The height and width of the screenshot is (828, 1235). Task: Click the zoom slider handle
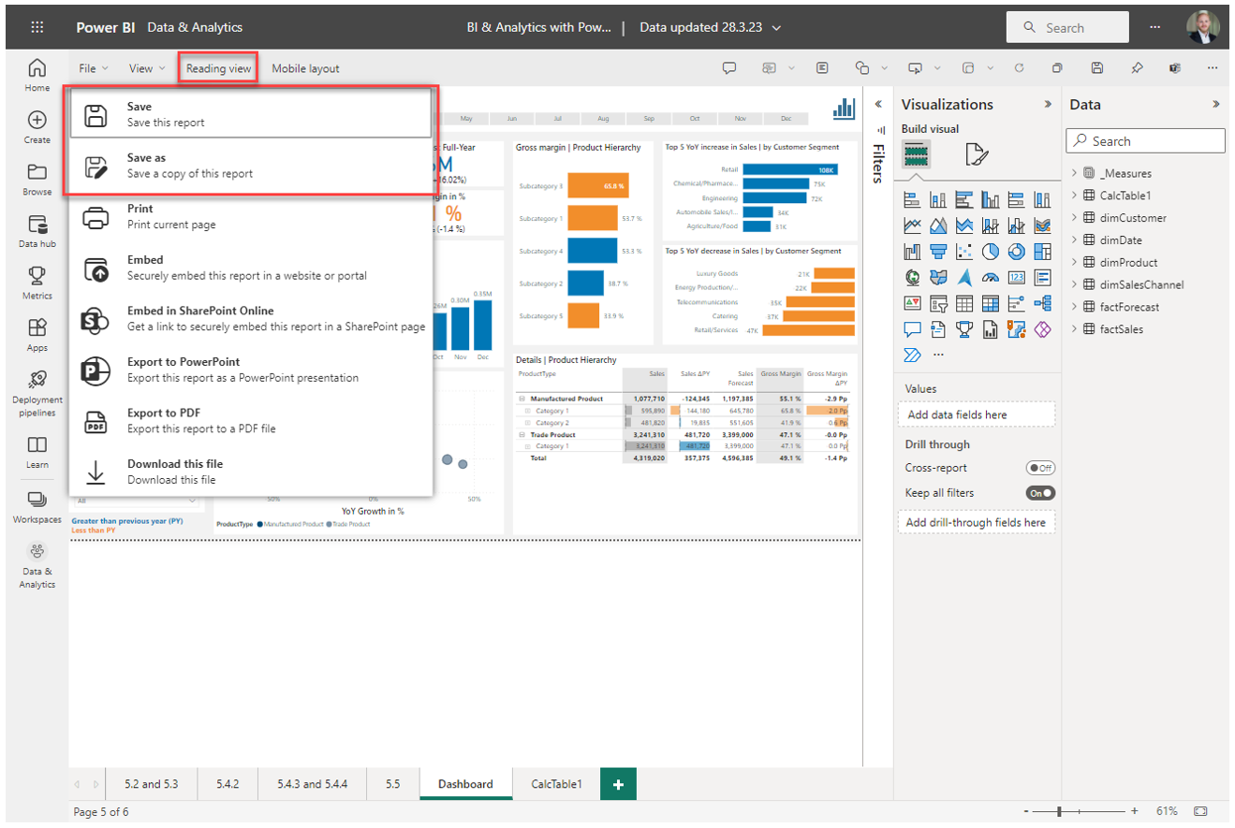[1059, 810]
